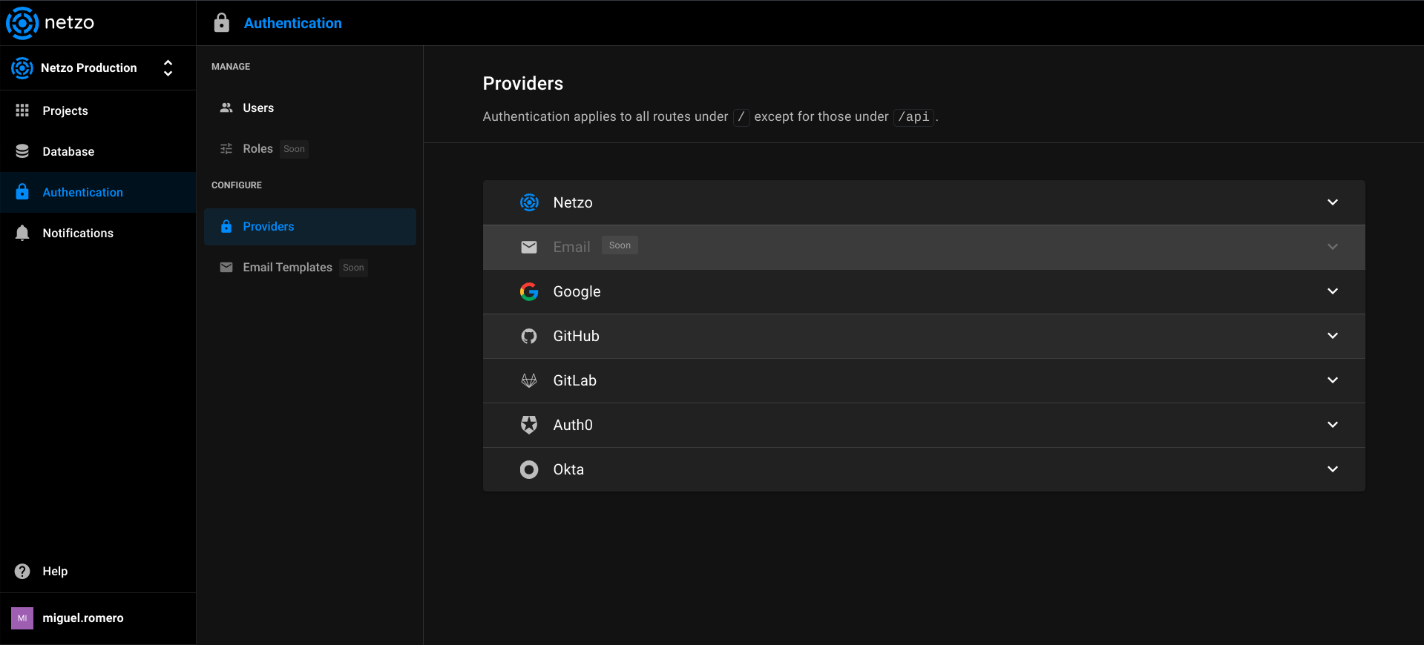The image size is (1424, 645).
Task: Expand the Okta provider chevron
Action: [1333, 469]
